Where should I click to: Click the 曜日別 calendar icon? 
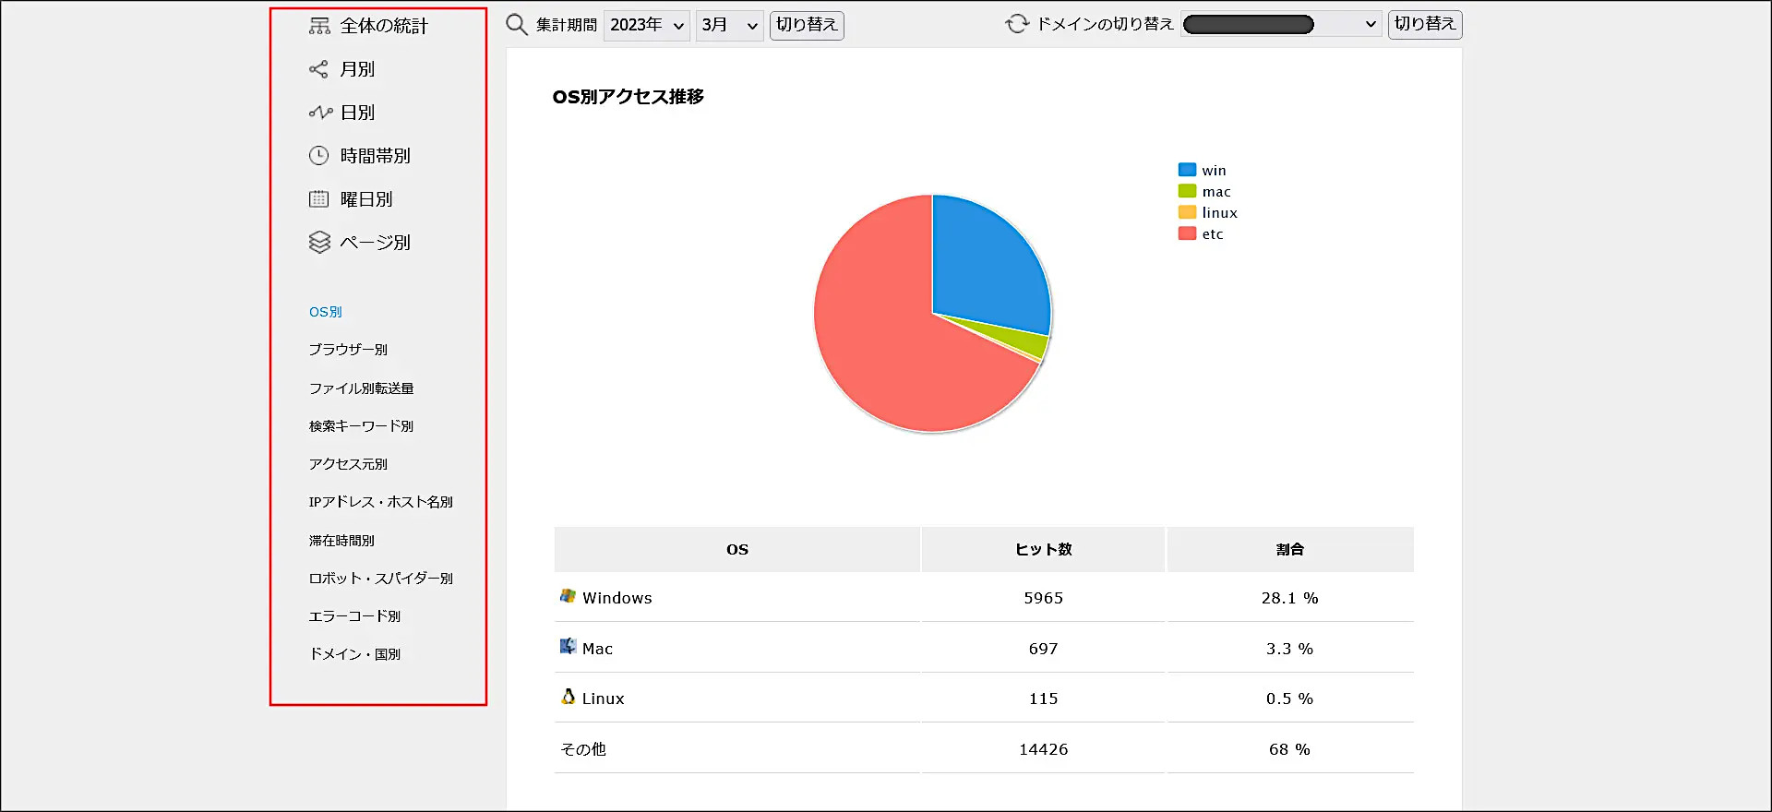point(318,199)
